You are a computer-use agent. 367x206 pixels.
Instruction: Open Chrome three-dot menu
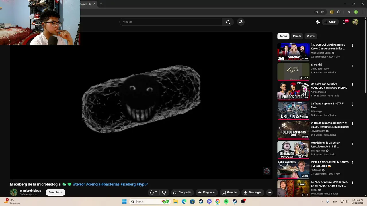tap(363, 12)
